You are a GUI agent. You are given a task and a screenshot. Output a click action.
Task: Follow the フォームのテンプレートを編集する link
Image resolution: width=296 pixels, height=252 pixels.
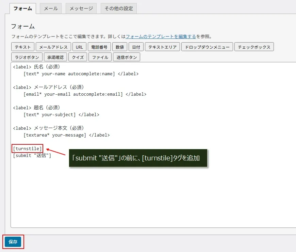click(161, 36)
